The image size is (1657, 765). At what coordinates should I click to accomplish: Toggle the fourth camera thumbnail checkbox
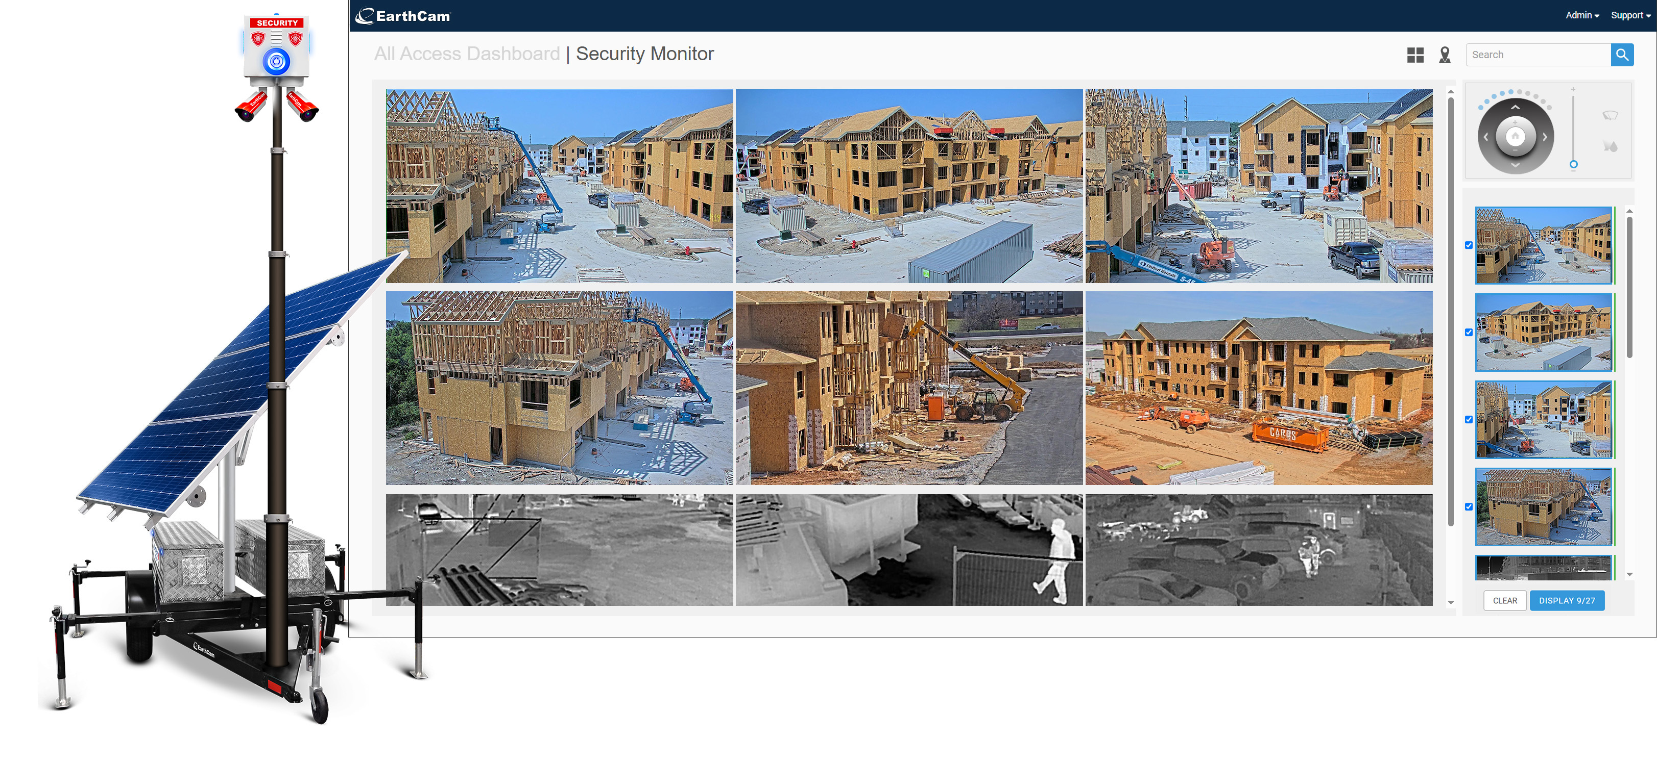[1469, 507]
